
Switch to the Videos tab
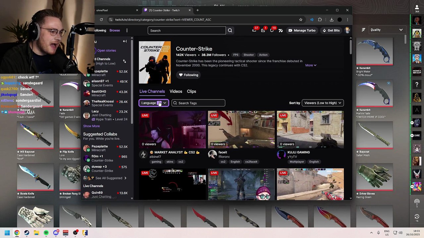point(176,91)
